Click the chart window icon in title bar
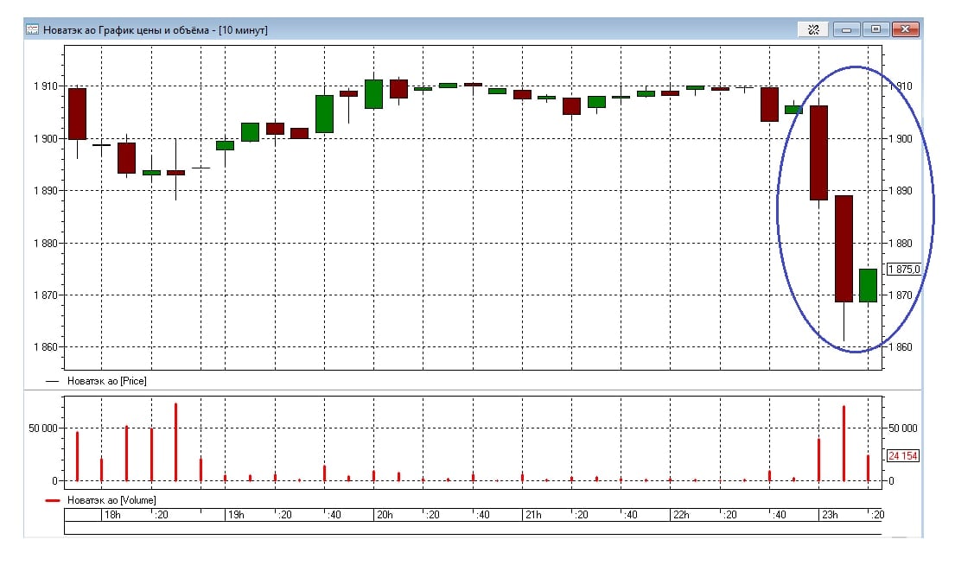Viewport: 955px width, 565px height. [32, 29]
